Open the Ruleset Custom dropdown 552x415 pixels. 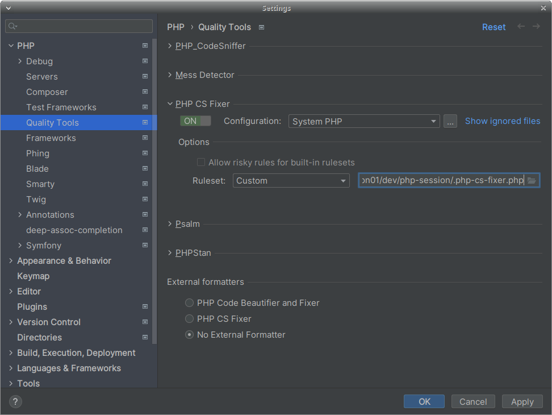(x=291, y=180)
